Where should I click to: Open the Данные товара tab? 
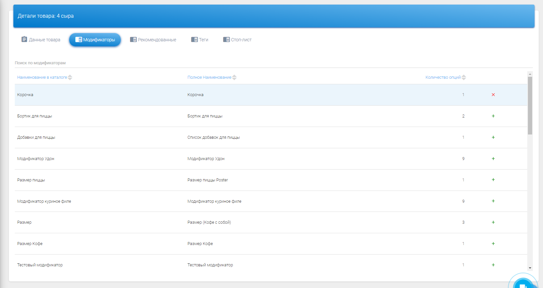[x=41, y=40]
